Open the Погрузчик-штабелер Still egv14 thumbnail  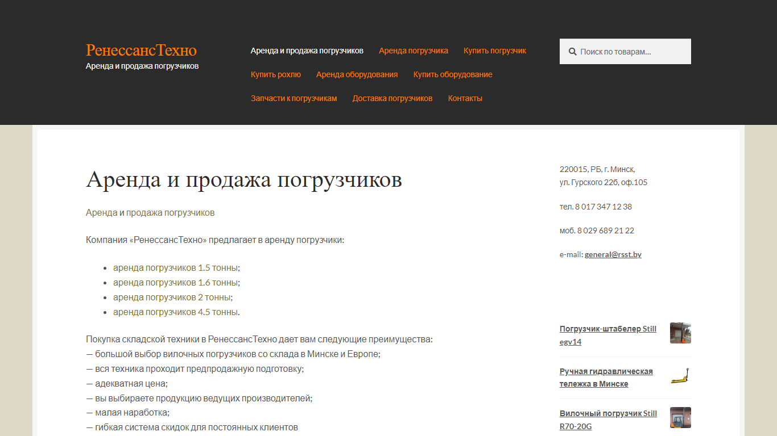(x=680, y=333)
